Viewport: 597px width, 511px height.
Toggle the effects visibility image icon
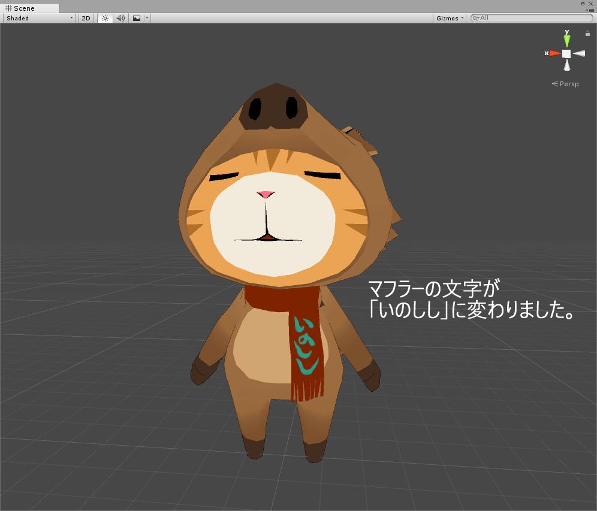pyautogui.click(x=137, y=18)
